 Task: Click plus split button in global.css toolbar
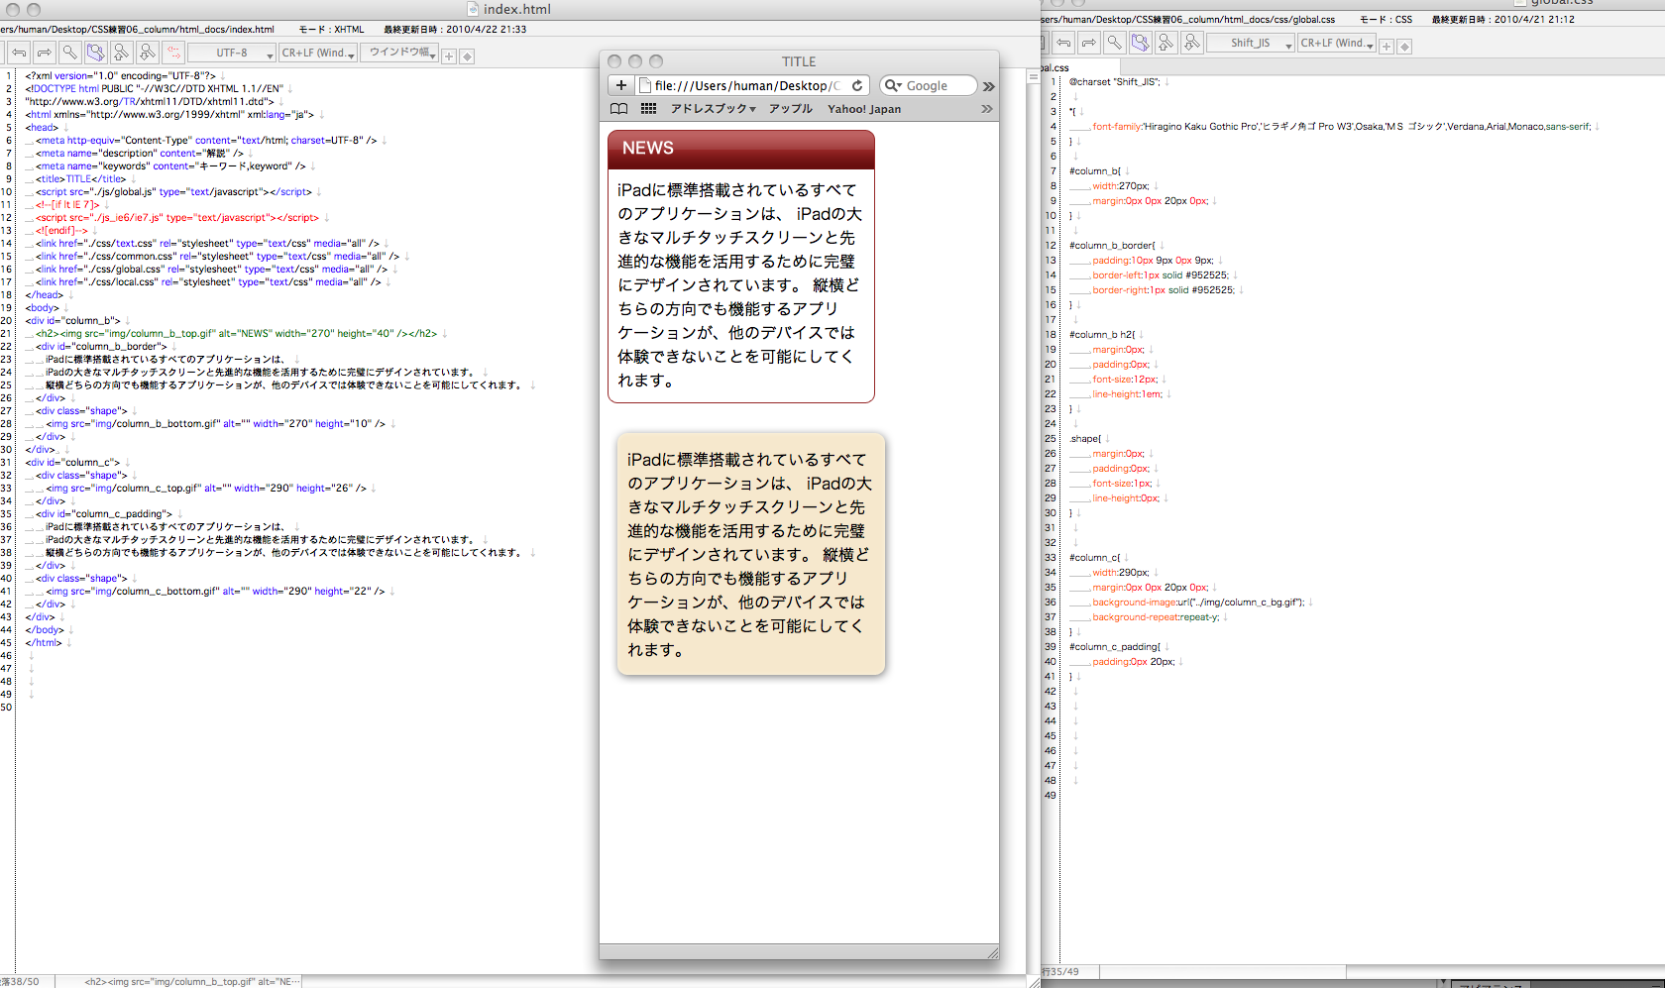pyautogui.click(x=1387, y=47)
